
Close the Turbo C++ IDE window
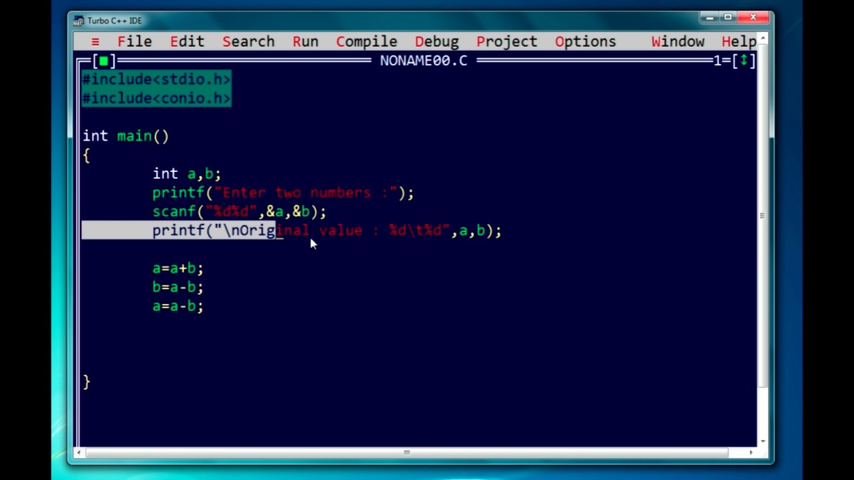pyautogui.click(x=754, y=17)
